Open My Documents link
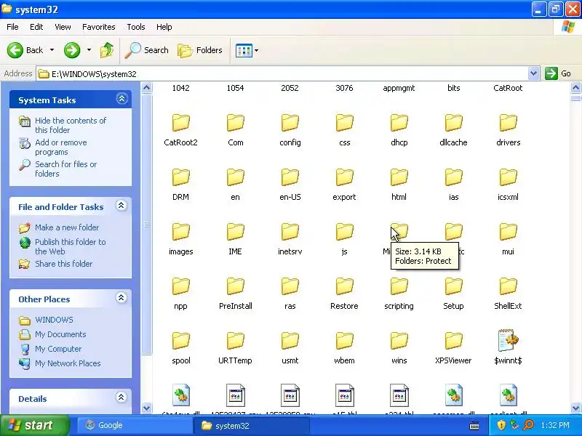The image size is (582, 436). [x=60, y=334]
